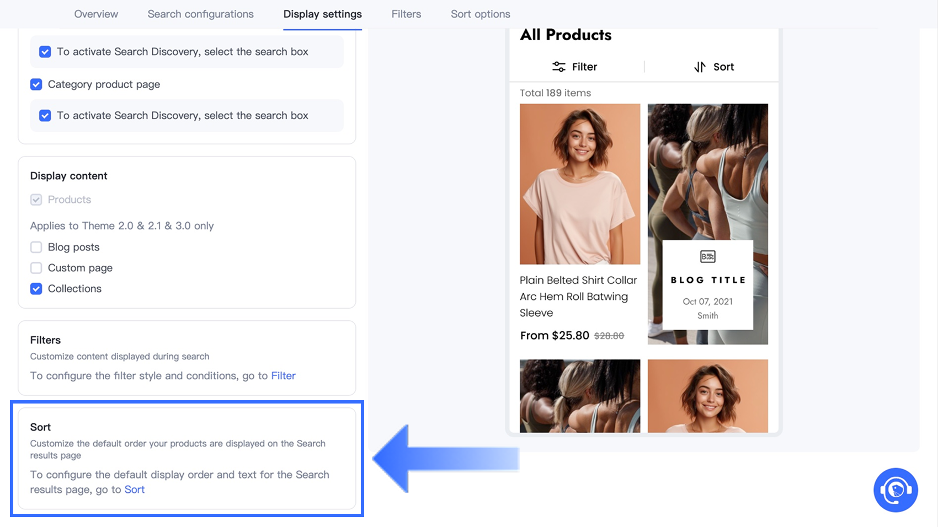The image size is (938, 527).
Task: Select the Display settings tab
Action: (x=323, y=14)
